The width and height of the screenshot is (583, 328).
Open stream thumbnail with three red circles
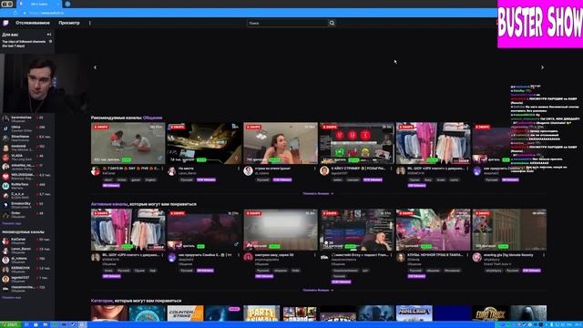point(357,143)
